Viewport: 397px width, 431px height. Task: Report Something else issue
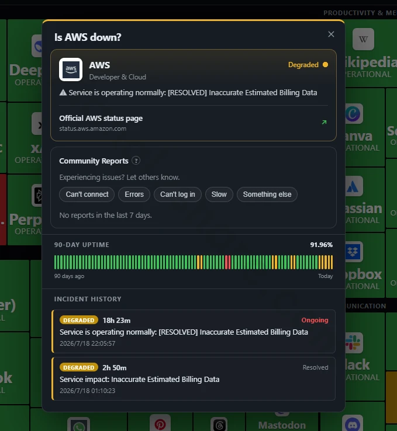(x=267, y=194)
